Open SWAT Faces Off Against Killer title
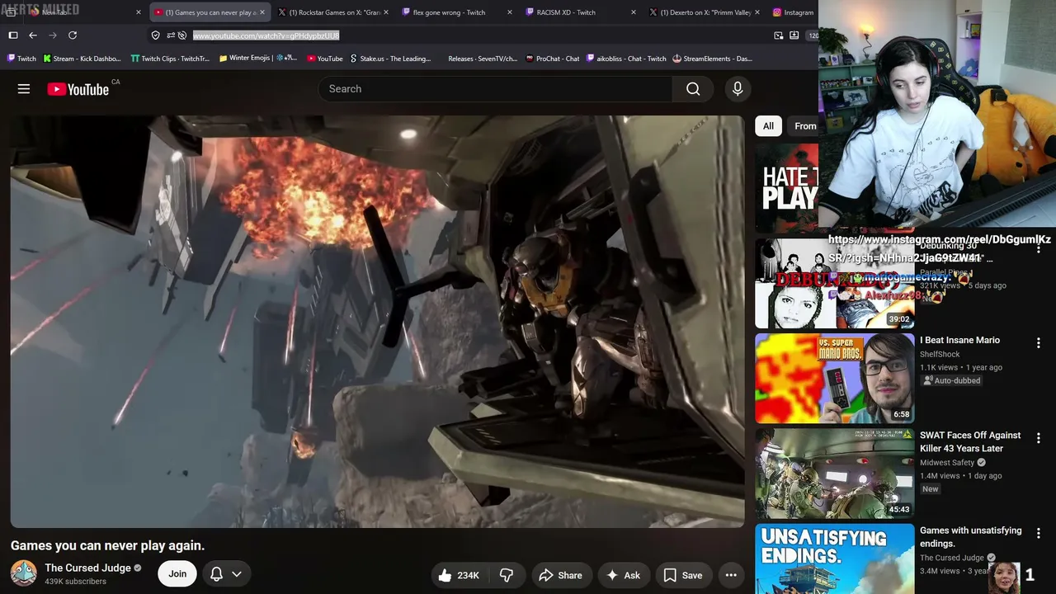 coord(970,442)
